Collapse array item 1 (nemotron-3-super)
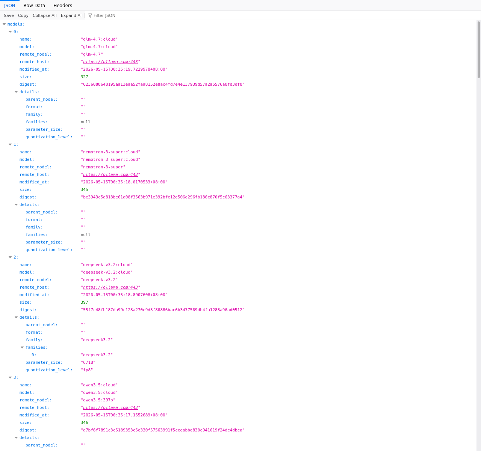The width and height of the screenshot is (481, 451). click(10, 144)
